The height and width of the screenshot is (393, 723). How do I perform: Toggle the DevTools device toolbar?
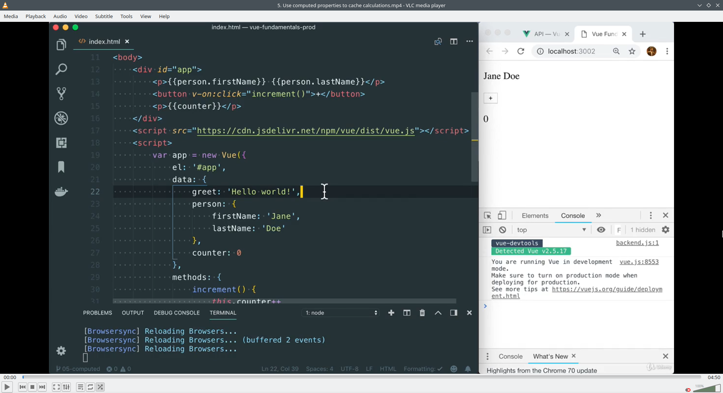coord(502,216)
